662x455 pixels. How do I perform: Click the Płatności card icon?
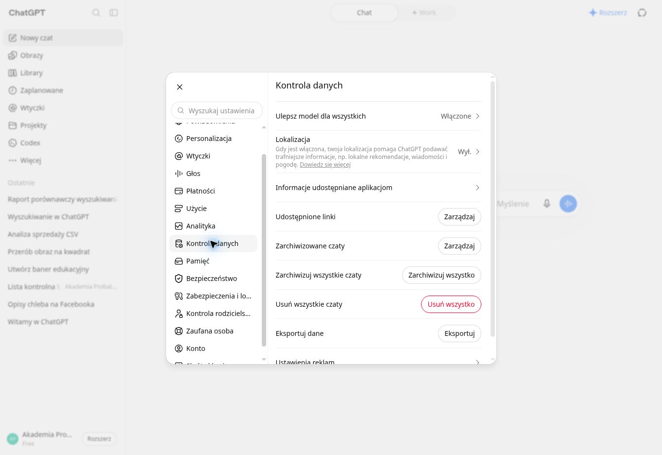pyautogui.click(x=179, y=191)
